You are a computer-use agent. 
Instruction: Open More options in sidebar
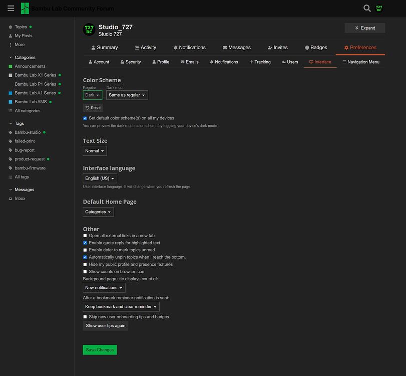click(17, 44)
